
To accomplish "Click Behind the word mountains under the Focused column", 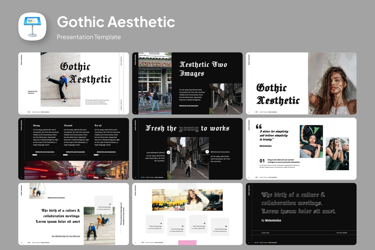I will pos(75,152).
